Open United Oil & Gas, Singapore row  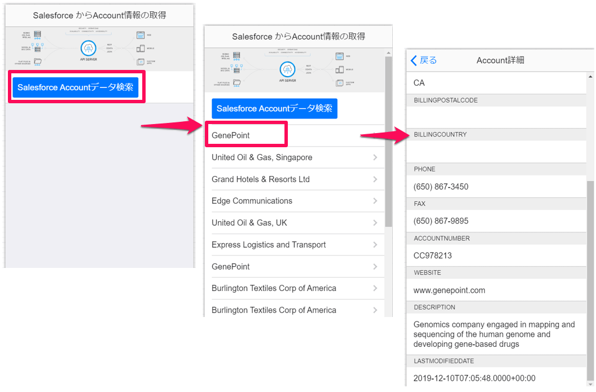coord(295,157)
